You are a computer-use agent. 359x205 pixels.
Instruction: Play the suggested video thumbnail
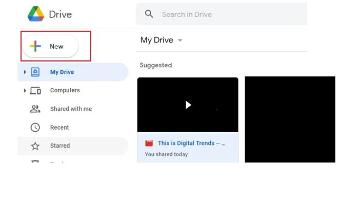(x=188, y=105)
